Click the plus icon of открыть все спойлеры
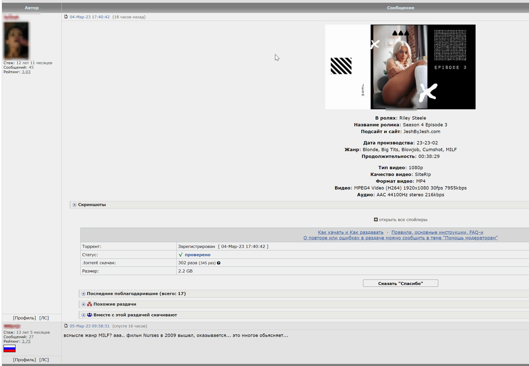This screenshot has width=529, height=366. (376, 220)
